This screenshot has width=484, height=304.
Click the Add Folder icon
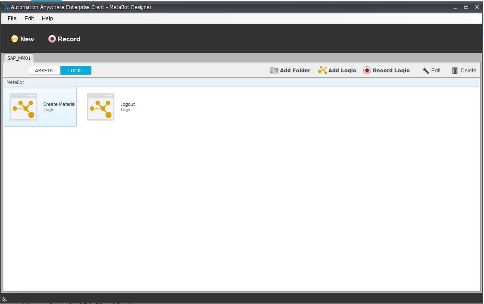pyautogui.click(x=274, y=70)
